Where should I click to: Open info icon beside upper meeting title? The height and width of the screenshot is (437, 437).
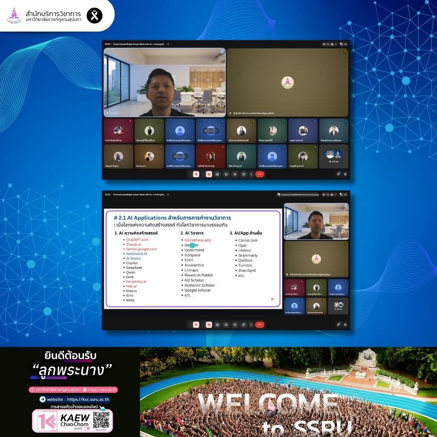168,44
